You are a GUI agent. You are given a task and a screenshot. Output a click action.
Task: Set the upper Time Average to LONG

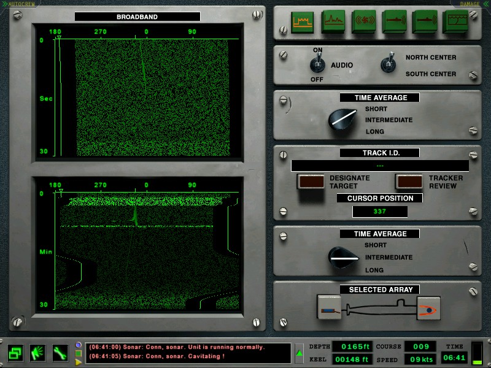375,132
